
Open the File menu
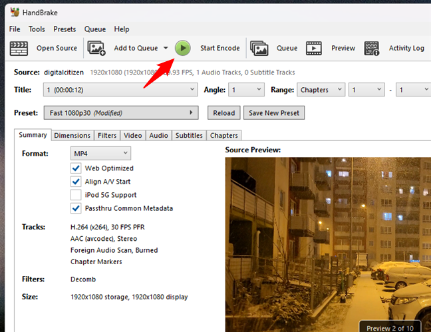click(x=15, y=29)
